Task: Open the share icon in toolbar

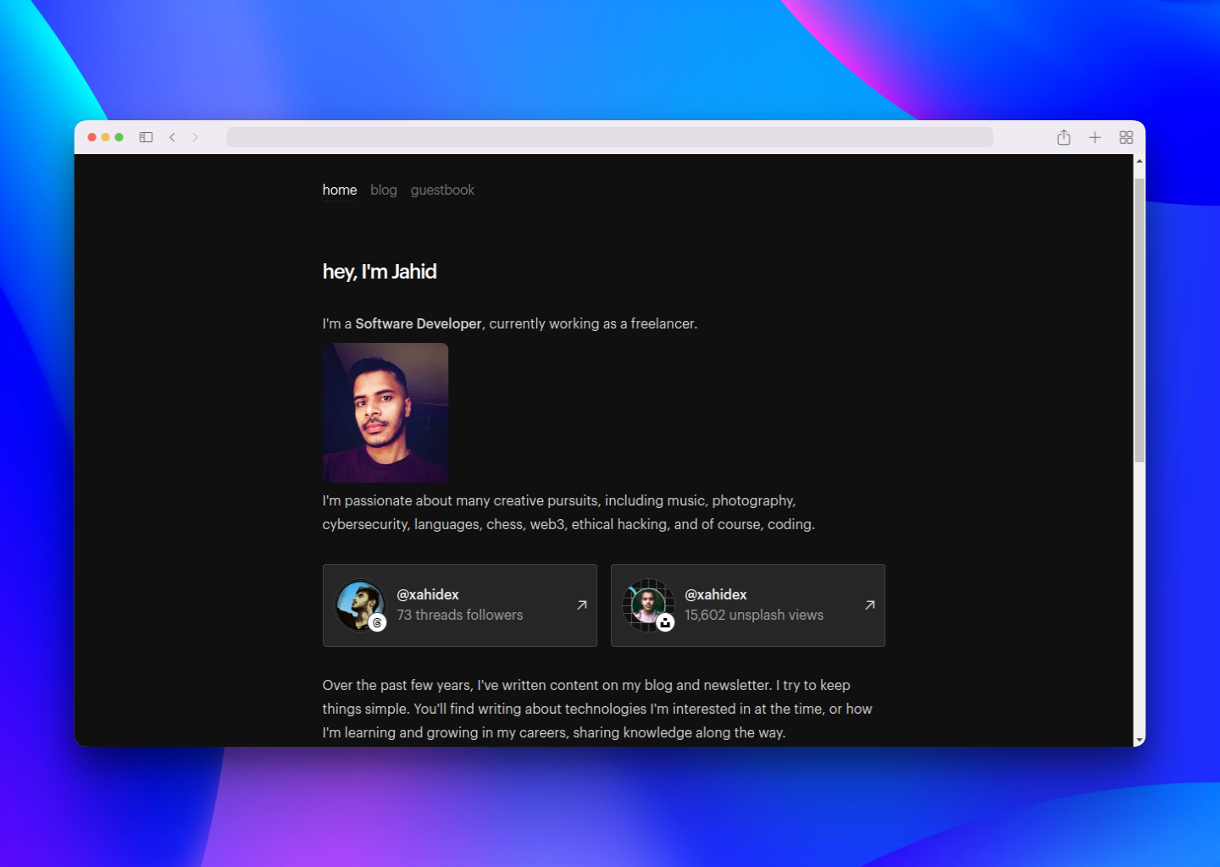Action: 1064,137
